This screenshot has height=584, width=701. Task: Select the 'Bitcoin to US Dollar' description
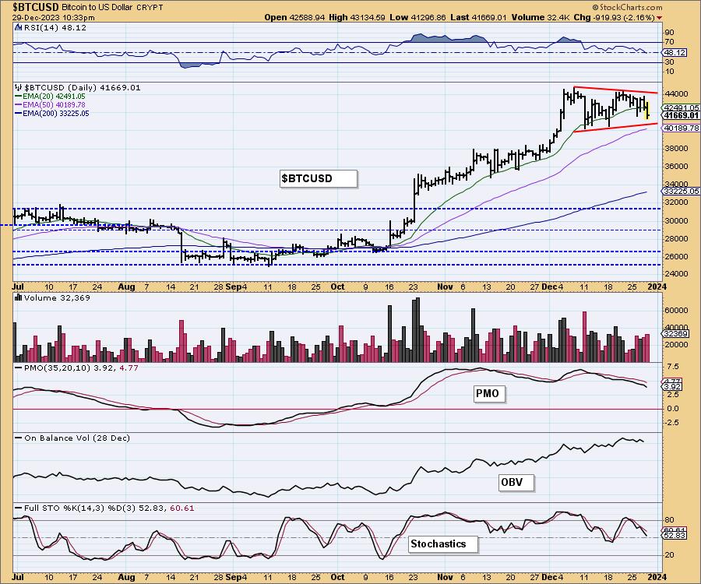click(96, 7)
